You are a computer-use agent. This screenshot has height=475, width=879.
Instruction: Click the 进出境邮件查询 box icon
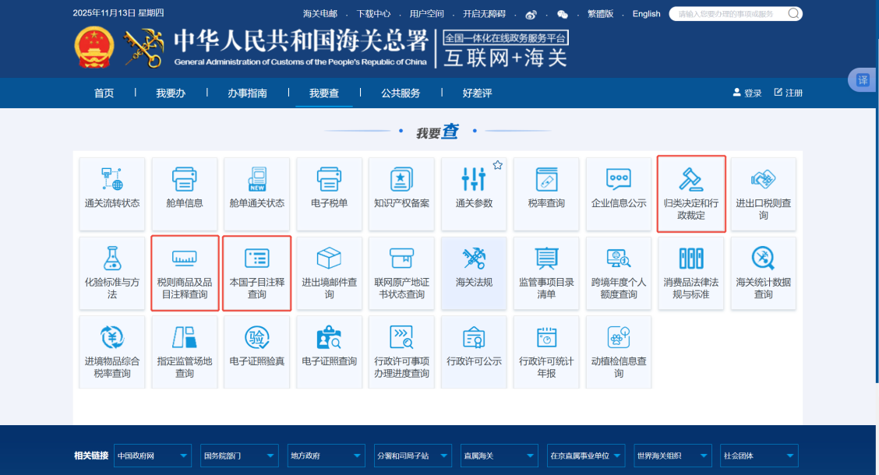[329, 259]
